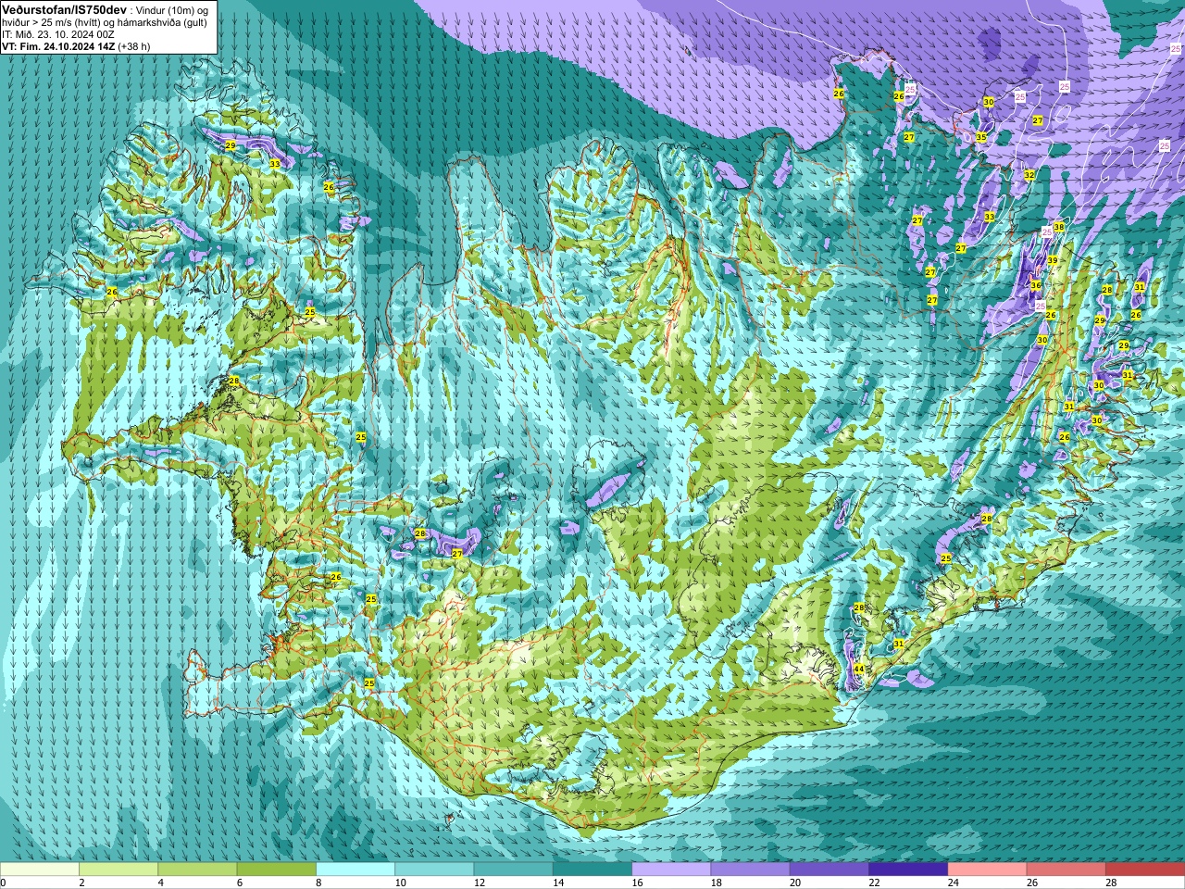Image resolution: width=1185 pixels, height=889 pixels.
Task: Pick the teal 12–14 legend swatch
Action: click(x=514, y=870)
